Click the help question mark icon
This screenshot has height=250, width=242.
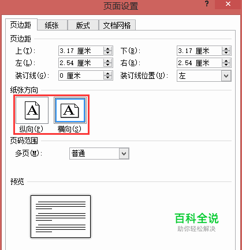207,4
